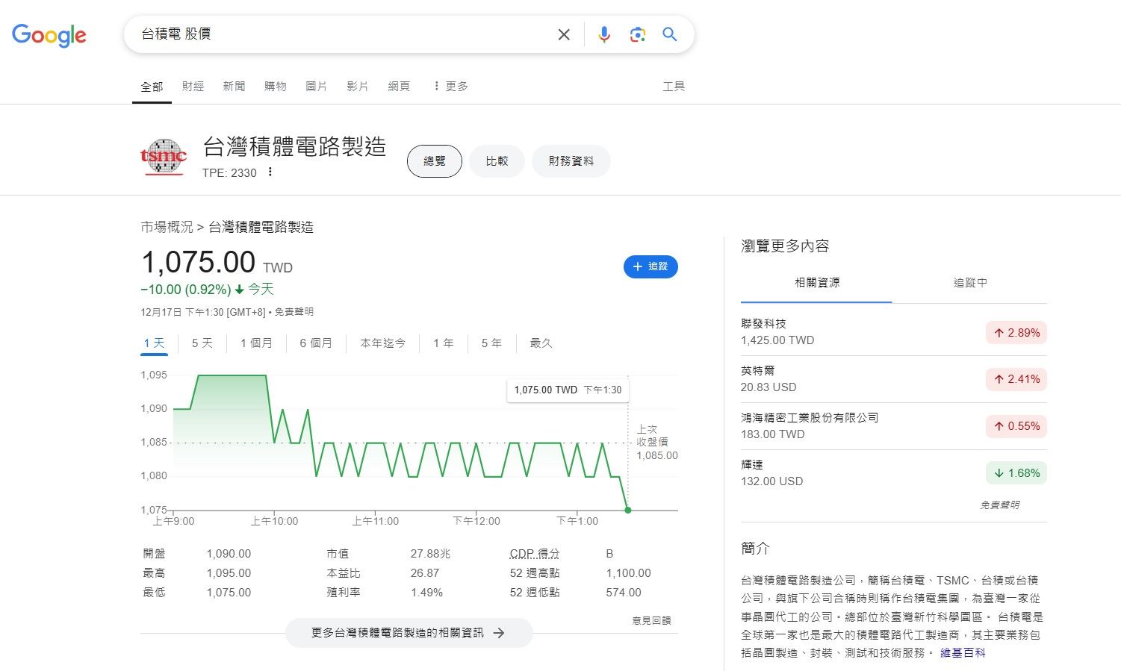Open the 網頁 tab
1121x671 pixels.
[399, 87]
